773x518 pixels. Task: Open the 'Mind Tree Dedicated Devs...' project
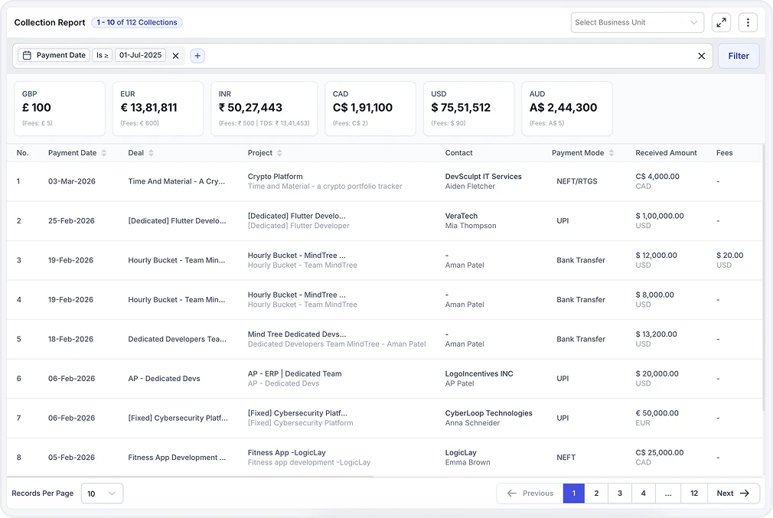coord(297,334)
